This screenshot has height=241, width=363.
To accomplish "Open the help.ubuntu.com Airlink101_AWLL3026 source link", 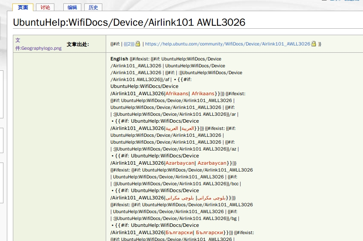I will 228,44.
